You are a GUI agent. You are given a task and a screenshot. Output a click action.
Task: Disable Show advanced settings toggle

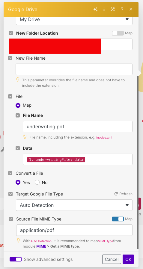(x=16, y=259)
